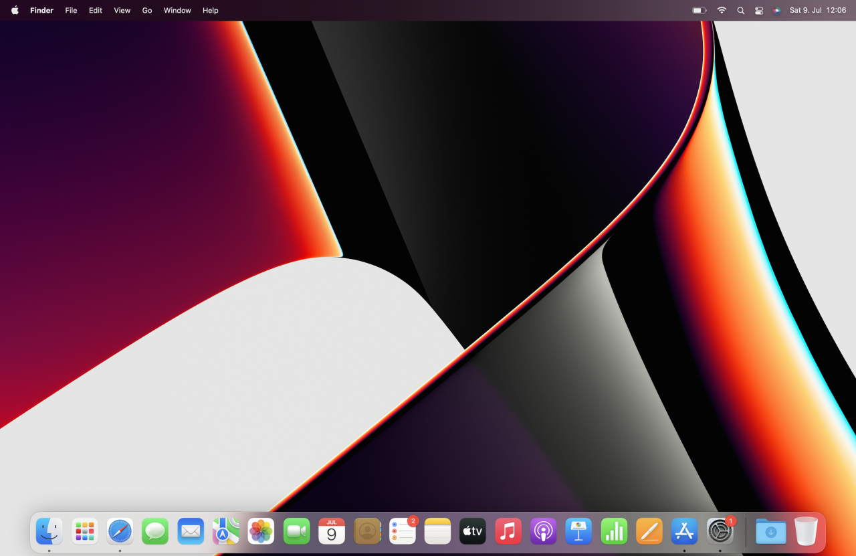This screenshot has width=856, height=556.
Task: Open App Store from Dock
Action: [684, 531]
